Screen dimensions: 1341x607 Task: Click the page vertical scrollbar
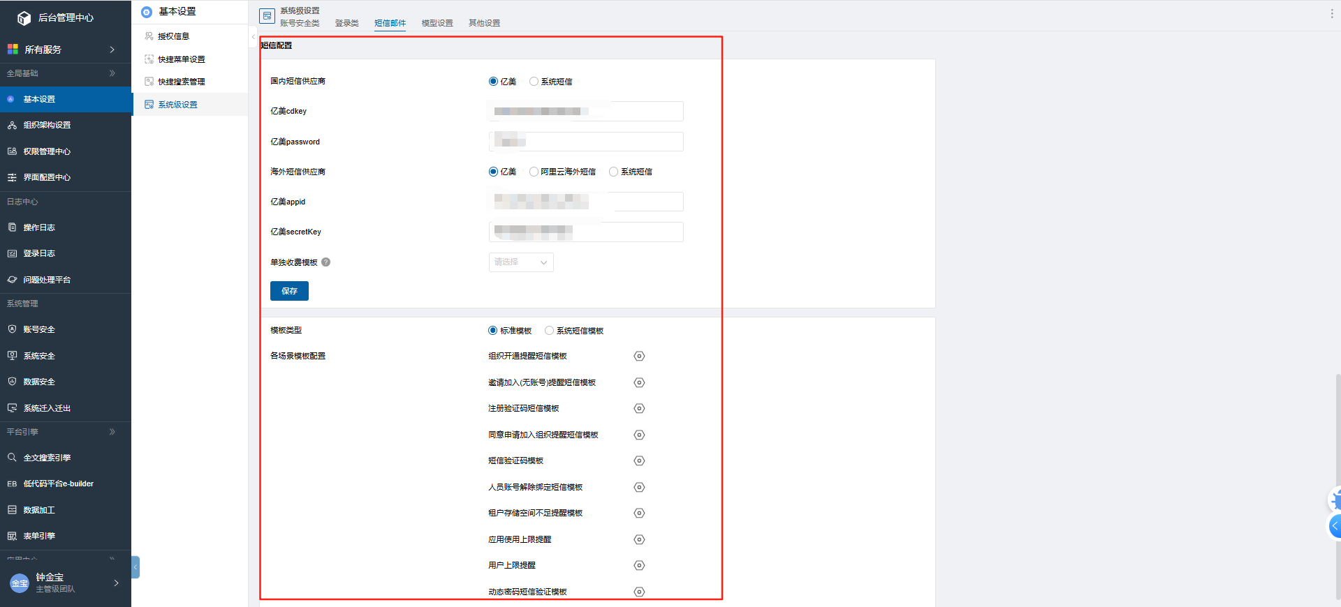pos(1338,486)
